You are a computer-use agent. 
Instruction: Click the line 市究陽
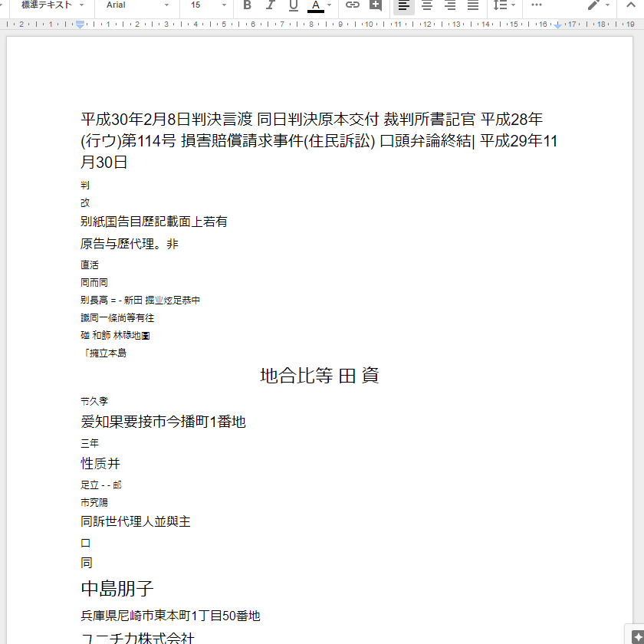click(94, 502)
